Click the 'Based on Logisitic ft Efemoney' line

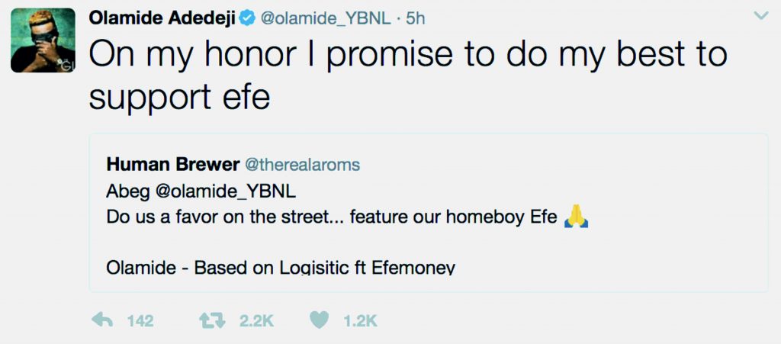pos(280,268)
